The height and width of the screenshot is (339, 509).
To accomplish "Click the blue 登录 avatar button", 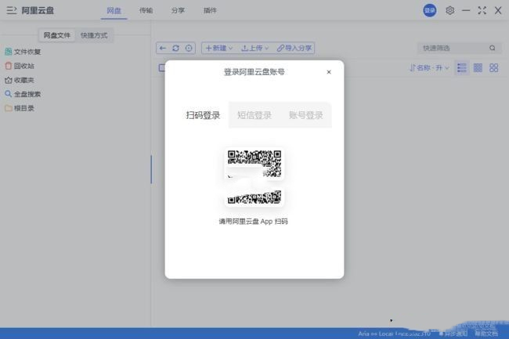I will 429,11.
